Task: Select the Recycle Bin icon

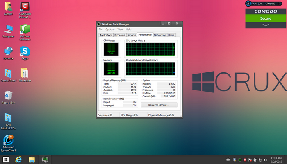Action: 8,98
